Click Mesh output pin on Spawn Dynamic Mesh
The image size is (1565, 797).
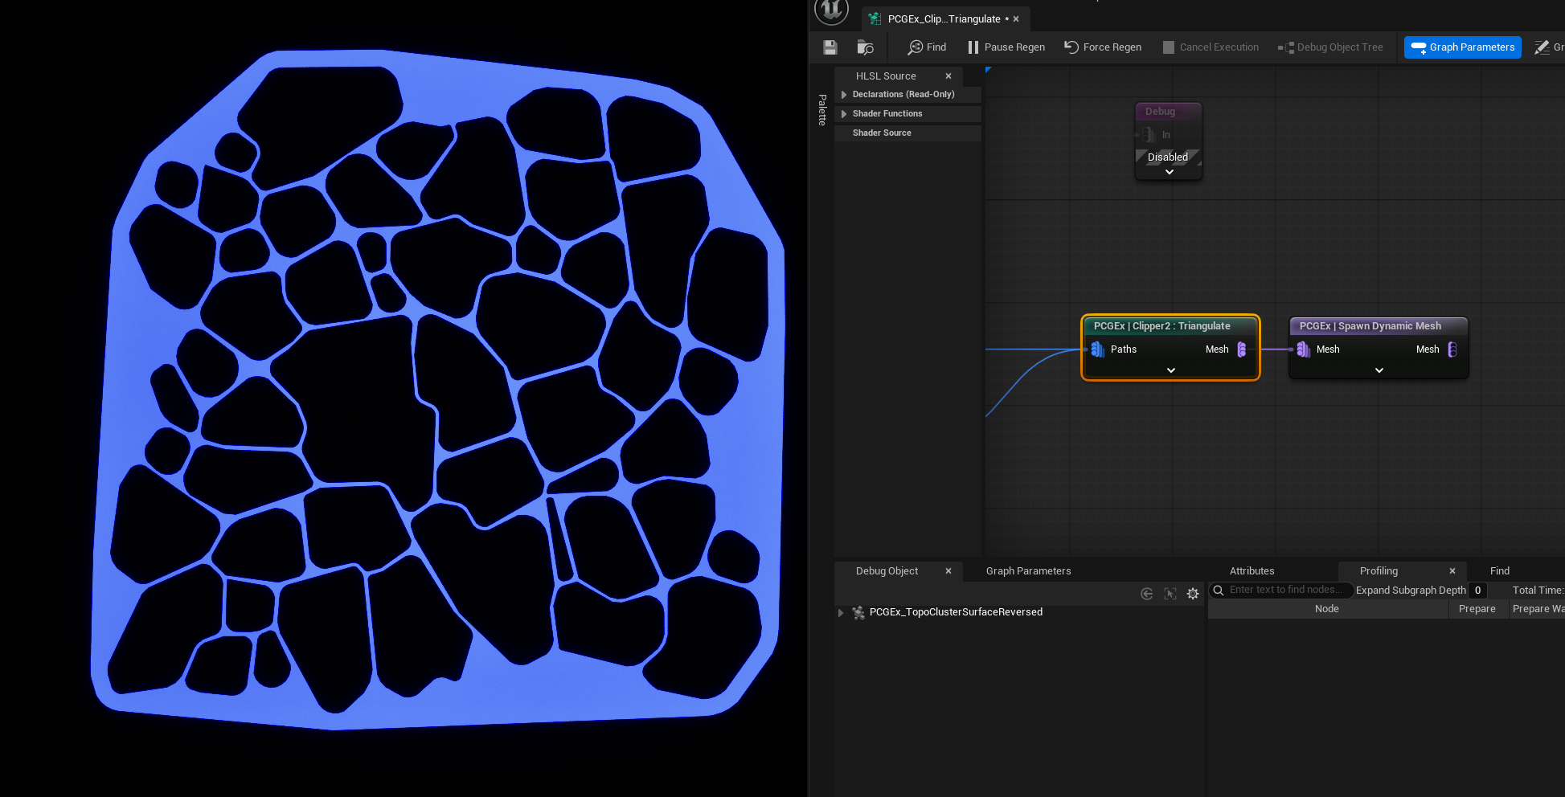pos(1452,349)
